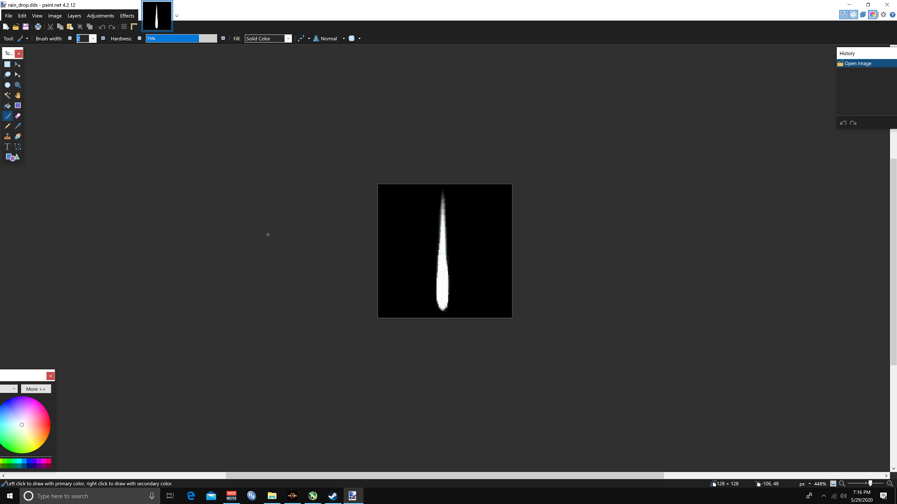Toggle the History window visibility button
This screenshot has width=897, height=504.
pos(854,14)
